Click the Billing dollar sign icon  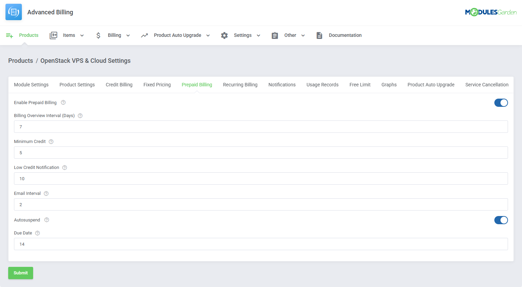pyautogui.click(x=98, y=35)
